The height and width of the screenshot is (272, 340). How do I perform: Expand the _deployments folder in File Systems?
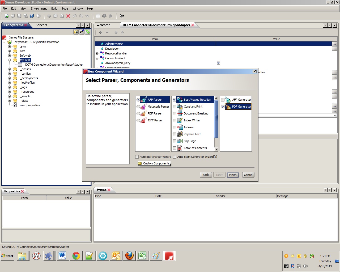9,78
